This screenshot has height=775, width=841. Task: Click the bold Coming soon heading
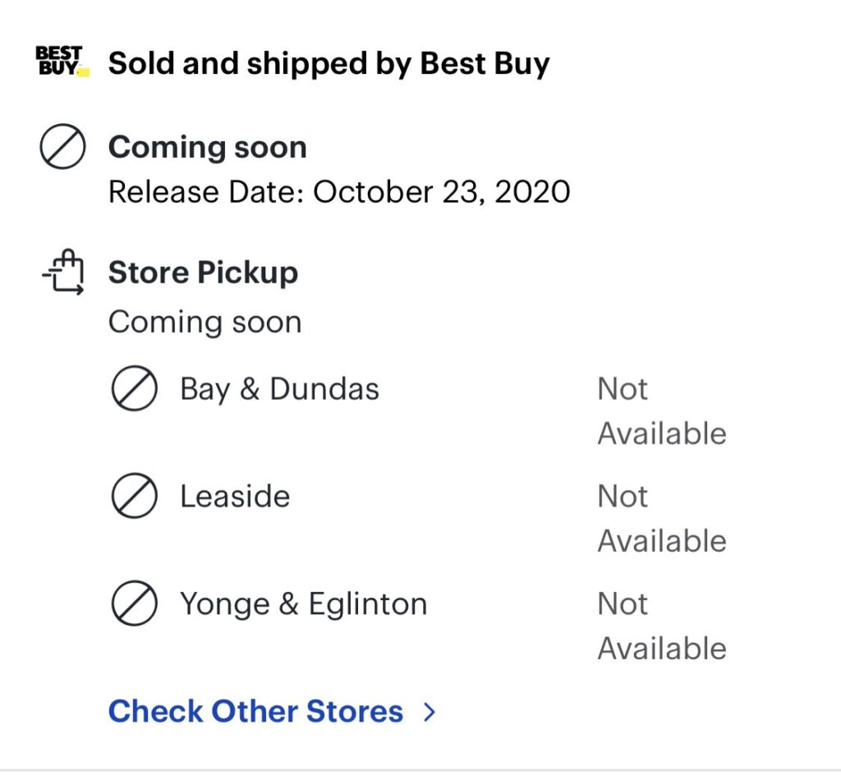[208, 147]
